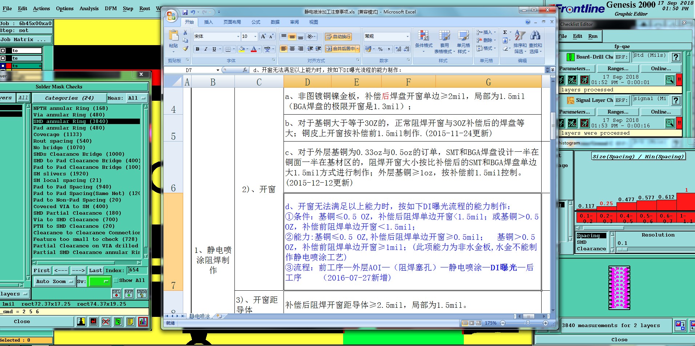Click the yellow notes page icon
The image size is (695, 346).
[x=130, y=322]
